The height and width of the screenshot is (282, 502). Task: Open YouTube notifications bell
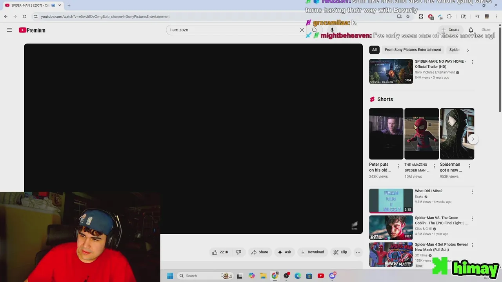point(471,30)
